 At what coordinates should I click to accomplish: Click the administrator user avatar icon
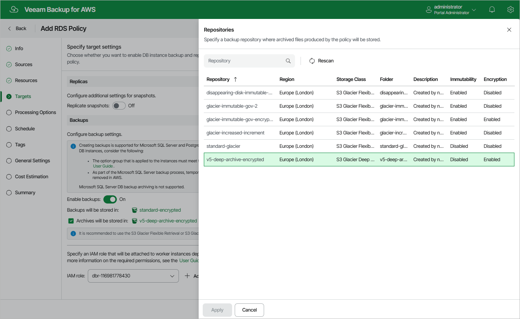(429, 10)
